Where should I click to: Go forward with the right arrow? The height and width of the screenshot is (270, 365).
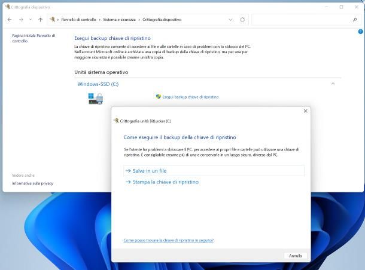pyautogui.click(x=21, y=20)
